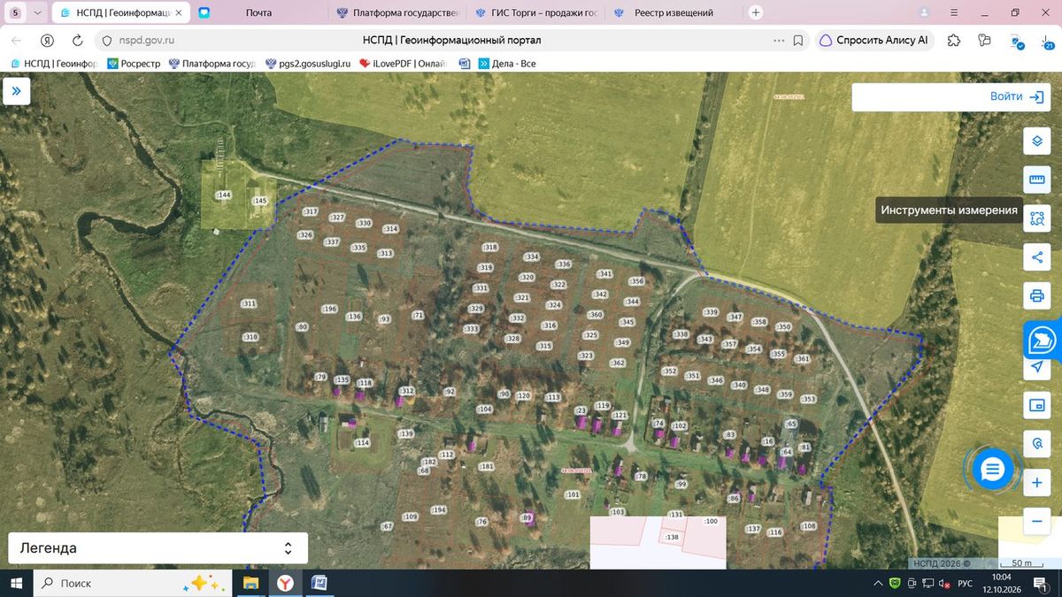The width and height of the screenshot is (1062, 597).
Task: Select the area selection tool icon
Action: tap(1036, 218)
